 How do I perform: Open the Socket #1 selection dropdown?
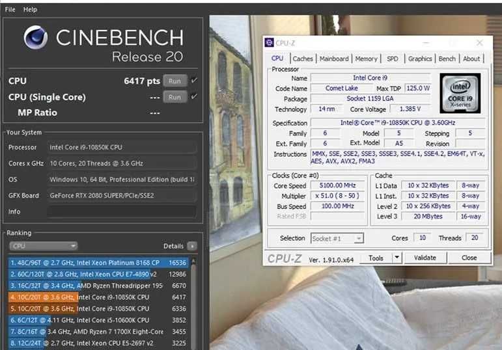click(337, 238)
